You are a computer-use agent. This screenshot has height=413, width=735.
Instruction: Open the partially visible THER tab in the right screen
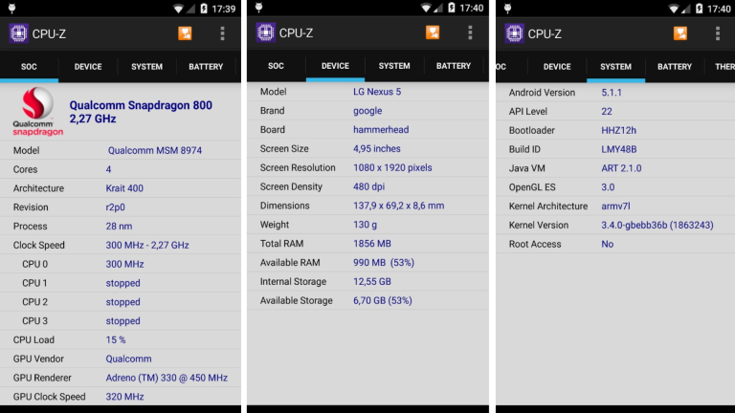click(724, 67)
